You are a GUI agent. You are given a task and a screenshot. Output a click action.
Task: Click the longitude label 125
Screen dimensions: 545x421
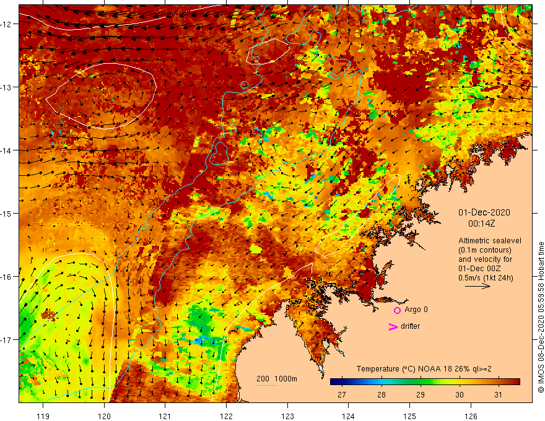(x=409, y=416)
